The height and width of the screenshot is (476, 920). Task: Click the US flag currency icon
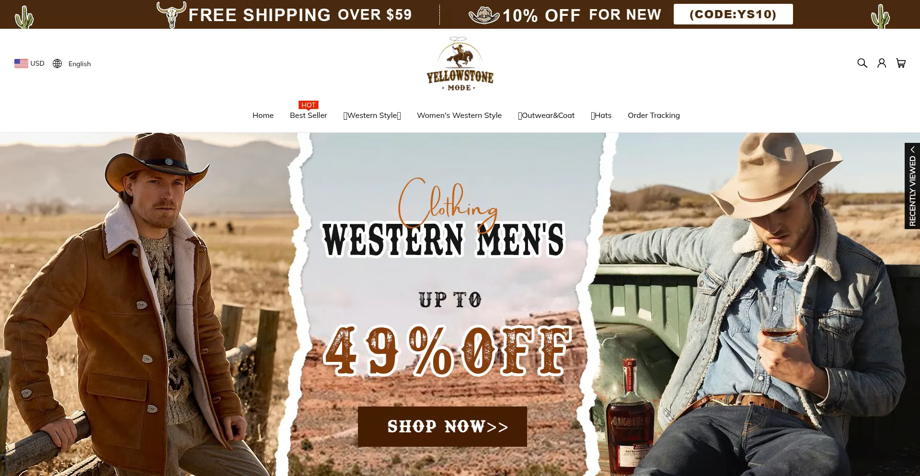click(x=21, y=63)
